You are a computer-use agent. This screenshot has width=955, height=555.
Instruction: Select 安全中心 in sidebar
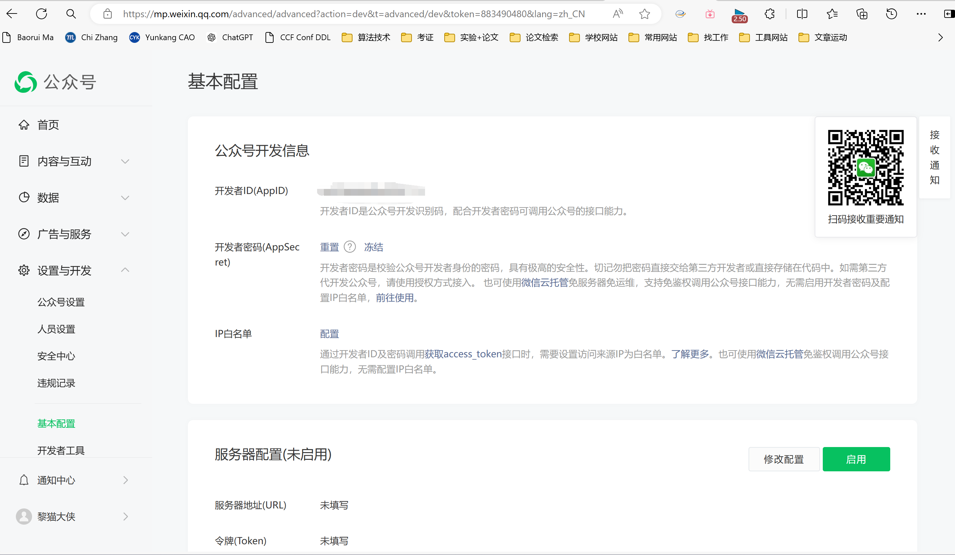coord(56,356)
